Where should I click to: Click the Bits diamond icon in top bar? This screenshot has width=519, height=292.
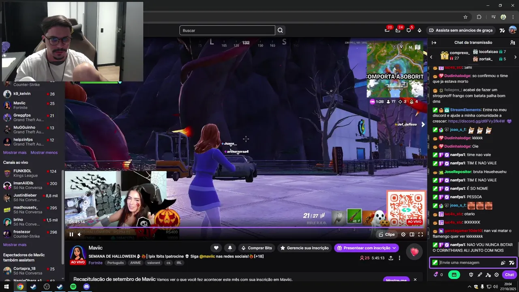point(419,30)
